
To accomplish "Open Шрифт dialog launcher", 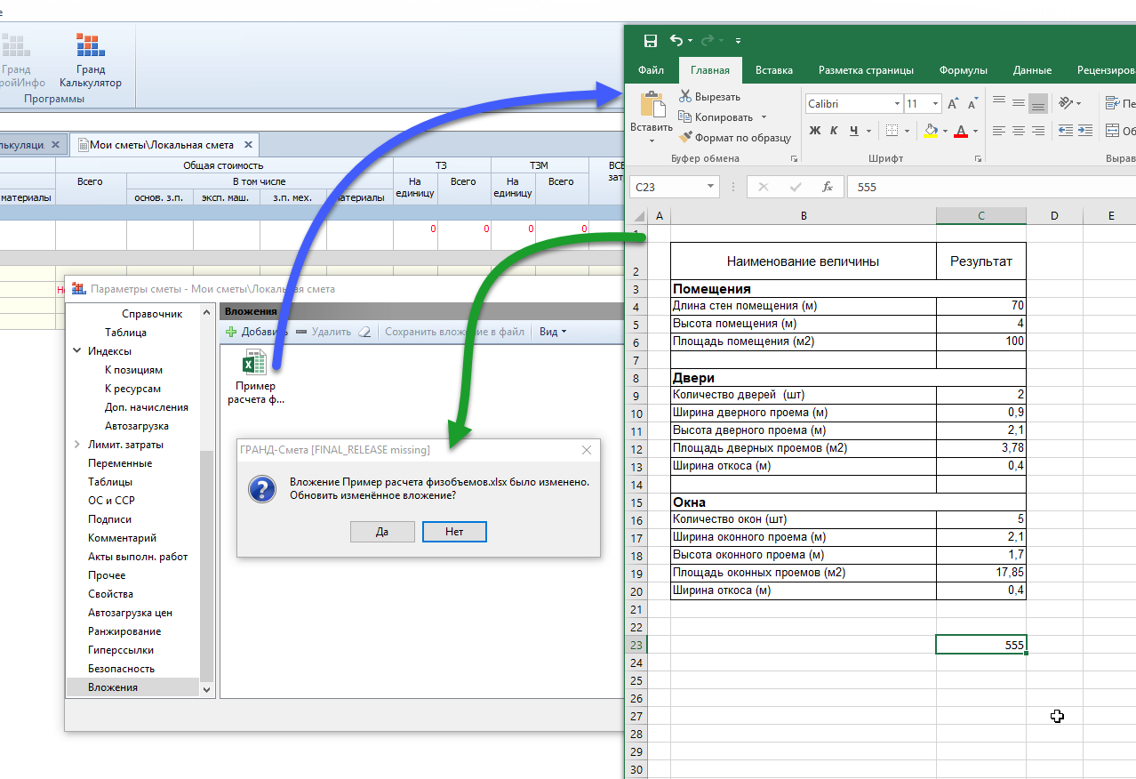I will (x=979, y=159).
